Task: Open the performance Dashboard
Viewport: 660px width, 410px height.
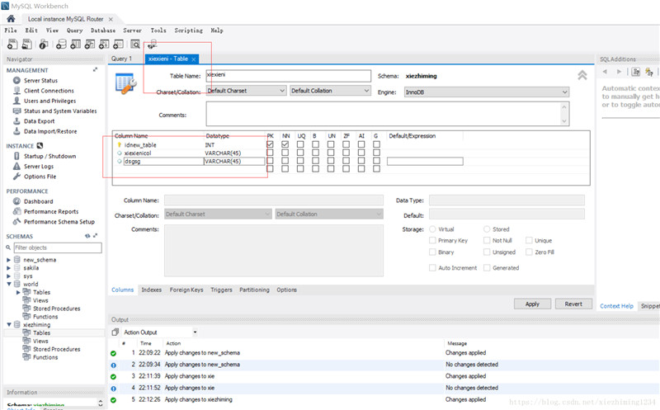Action: pyautogui.click(x=38, y=201)
